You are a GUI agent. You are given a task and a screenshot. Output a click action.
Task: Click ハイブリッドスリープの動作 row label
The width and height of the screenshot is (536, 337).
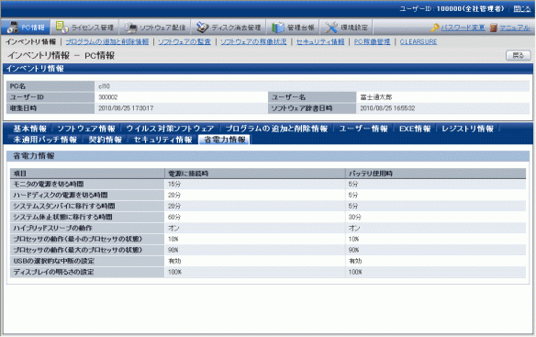coord(52,228)
